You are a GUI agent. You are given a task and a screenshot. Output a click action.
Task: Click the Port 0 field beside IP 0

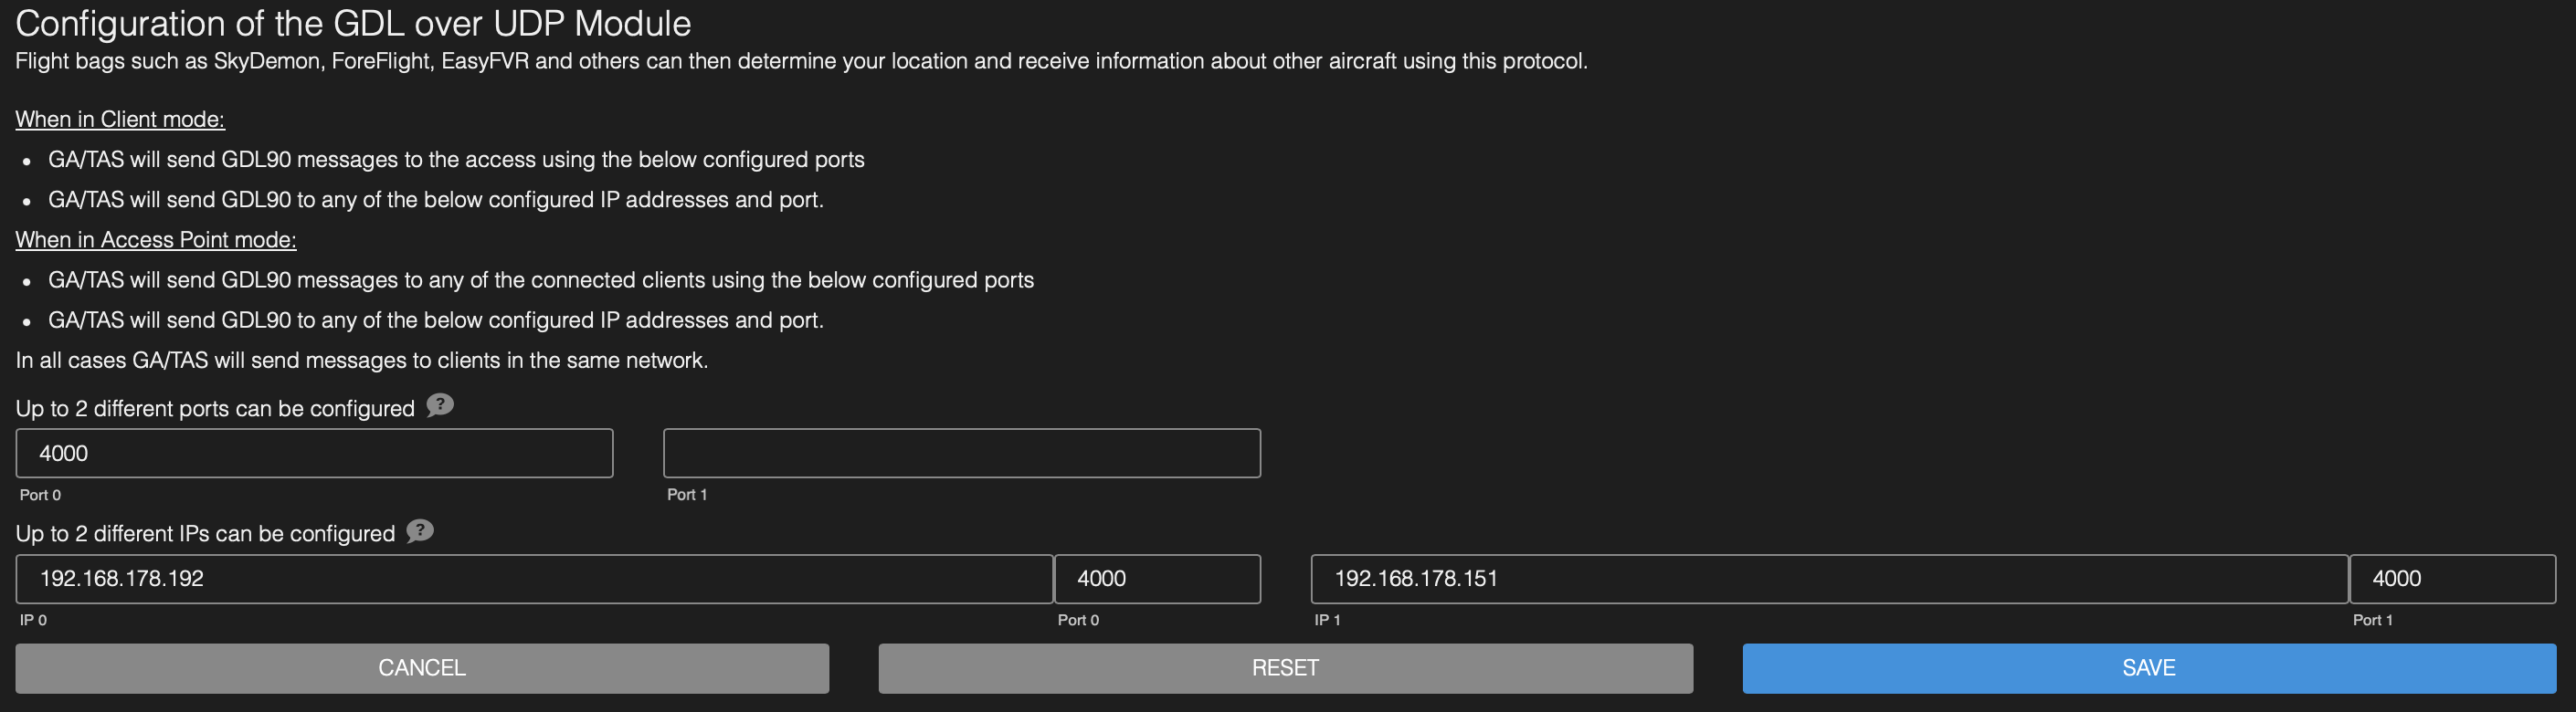(1157, 578)
